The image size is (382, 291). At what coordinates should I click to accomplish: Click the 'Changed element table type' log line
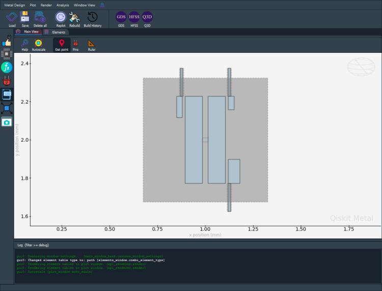coord(91,260)
